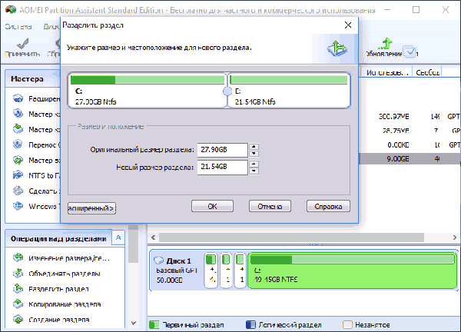The height and width of the screenshot is (332, 461).
Task: Close the Разделить раздел dialog
Action: pos(348,25)
